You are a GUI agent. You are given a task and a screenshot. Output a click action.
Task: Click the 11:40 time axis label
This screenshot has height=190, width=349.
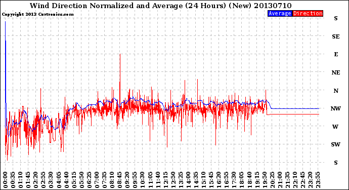[x=158, y=180]
